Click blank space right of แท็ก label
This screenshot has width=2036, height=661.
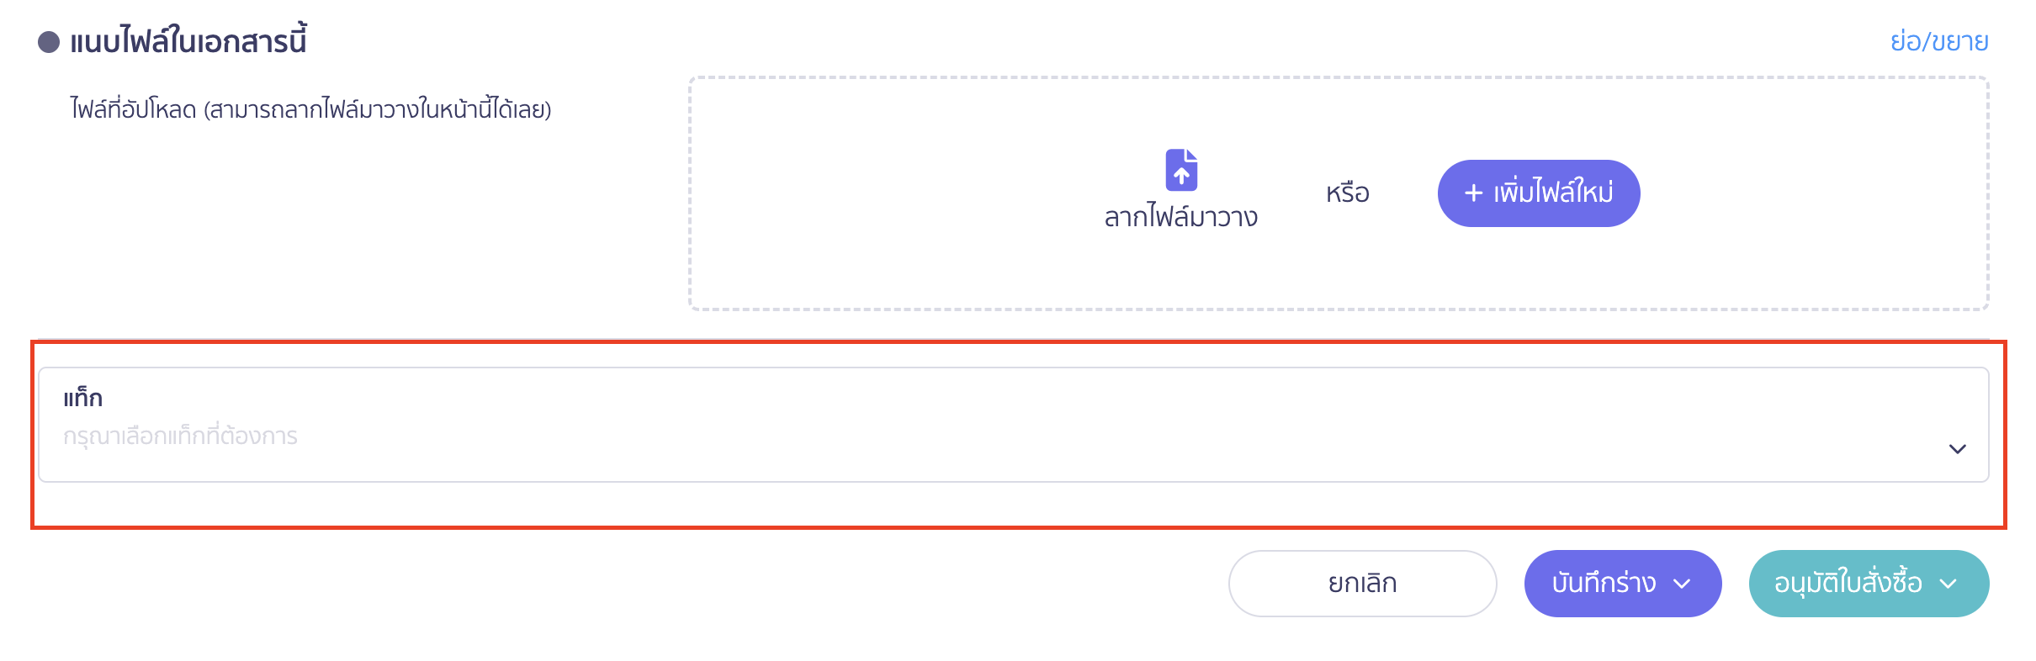point(1010,397)
